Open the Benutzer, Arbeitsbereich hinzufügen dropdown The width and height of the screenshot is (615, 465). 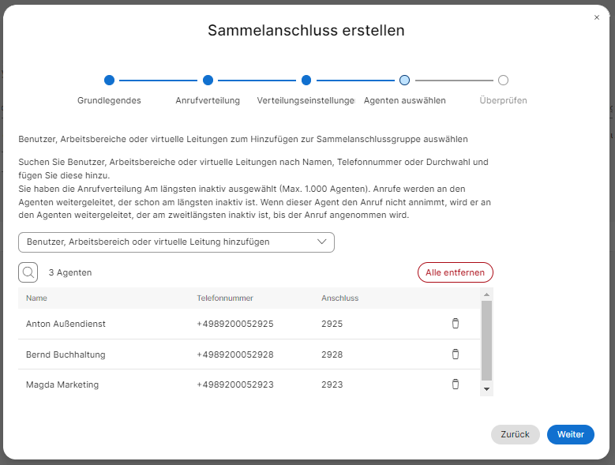(x=167, y=242)
